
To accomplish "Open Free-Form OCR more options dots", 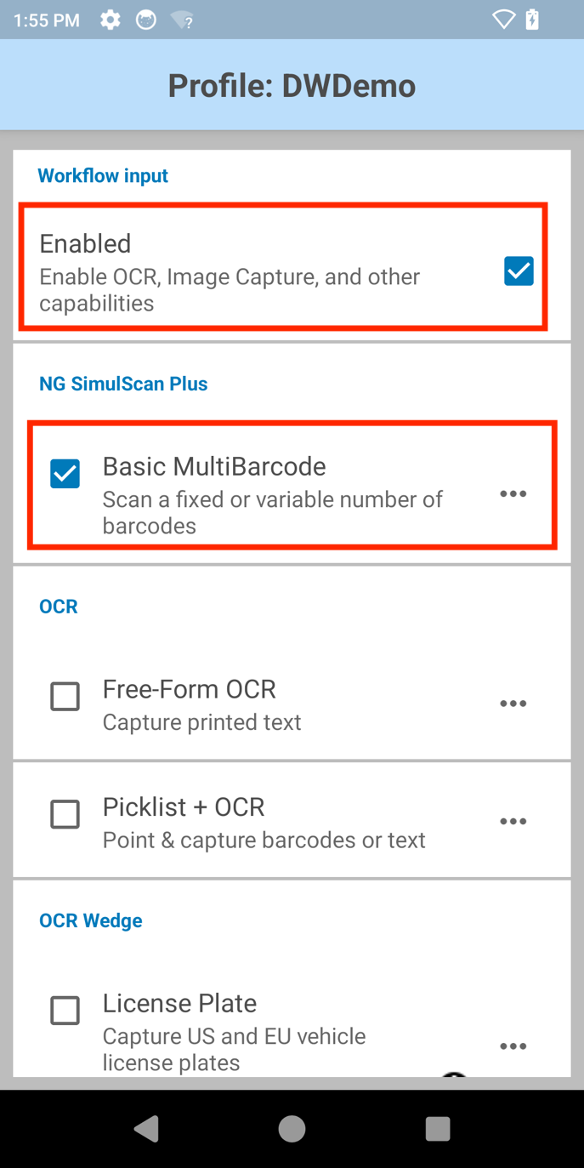I will [x=513, y=704].
